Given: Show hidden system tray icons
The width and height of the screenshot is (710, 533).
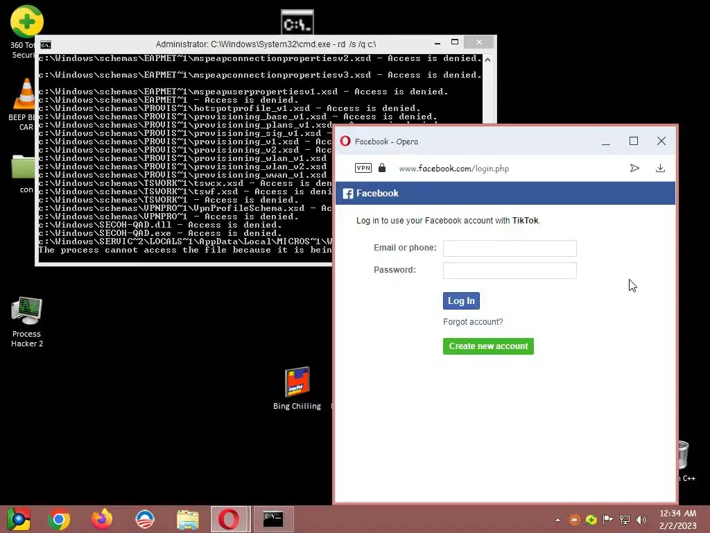Looking at the screenshot, I should point(558,520).
